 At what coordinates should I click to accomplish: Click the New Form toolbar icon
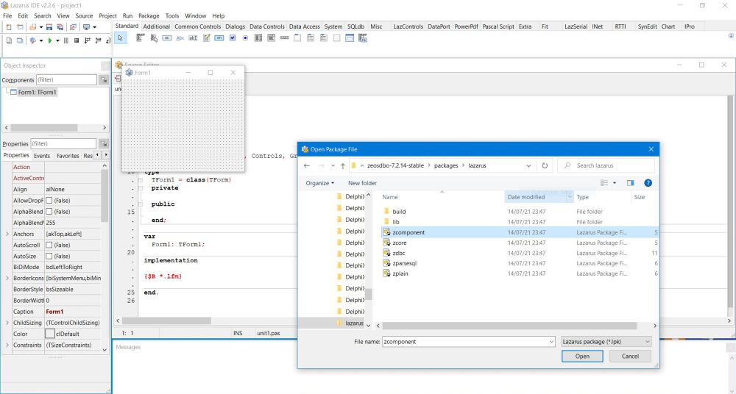click(20, 27)
